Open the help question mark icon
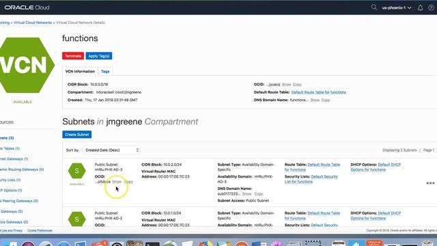 431,8
